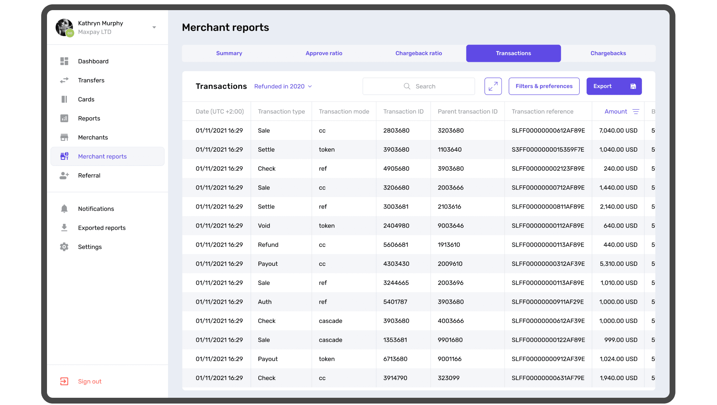Image resolution: width=717 pixels, height=405 pixels.
Task: Switch to the Chargeback ratio tab
Action: tap(418, 53)
